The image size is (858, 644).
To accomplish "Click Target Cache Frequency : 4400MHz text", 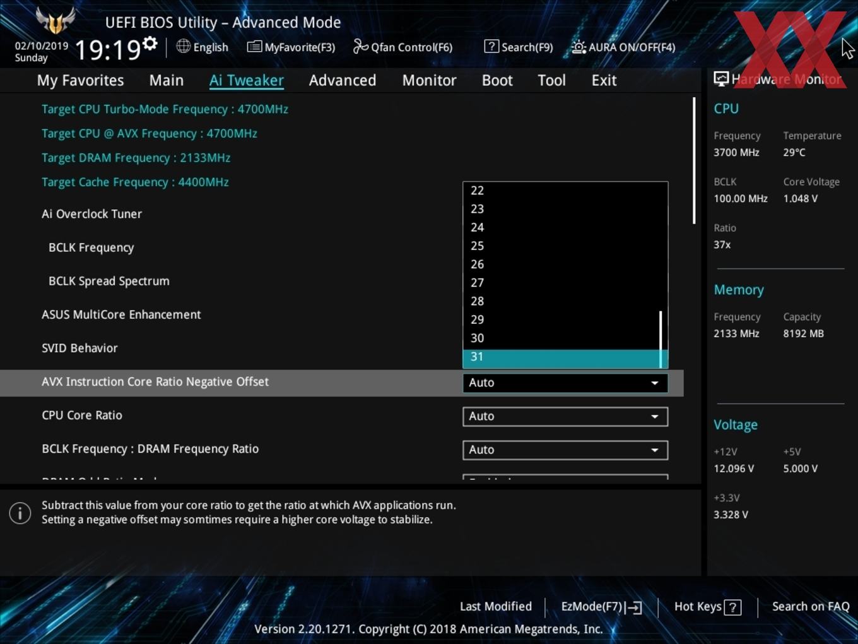I will pyautogui.click(x=135, y=182).
